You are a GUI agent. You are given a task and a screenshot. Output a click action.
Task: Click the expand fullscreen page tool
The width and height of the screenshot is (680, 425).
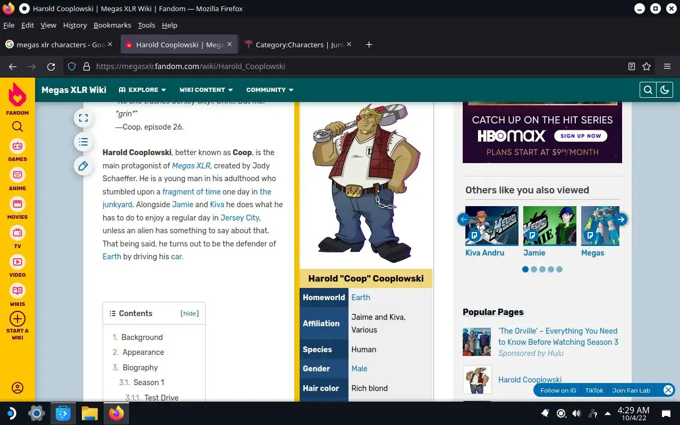(83, 118)
